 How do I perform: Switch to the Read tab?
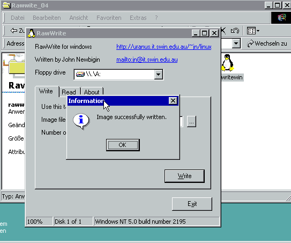point(69,92)
